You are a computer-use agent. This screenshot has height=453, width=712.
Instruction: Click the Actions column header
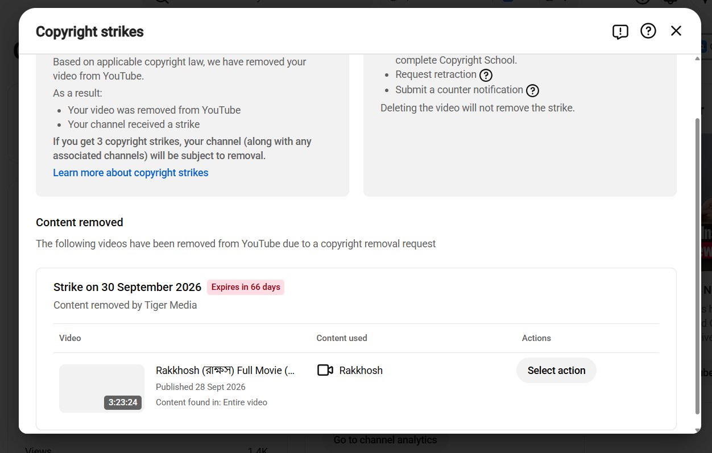(536, 338)
